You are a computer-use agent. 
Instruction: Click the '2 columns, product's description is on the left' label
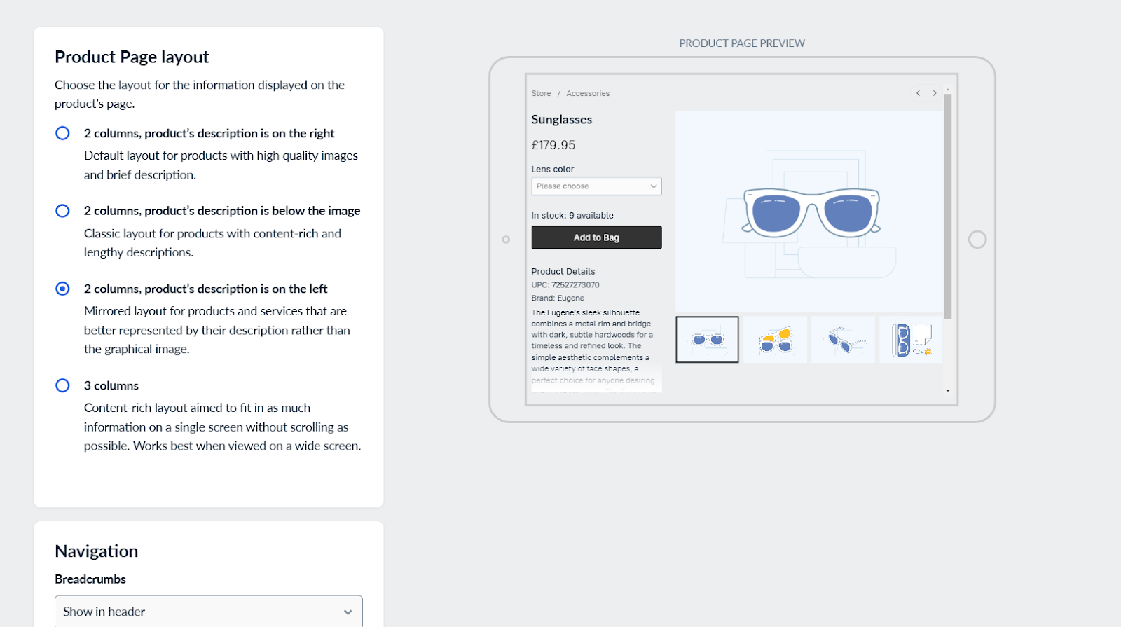[206, 289]
